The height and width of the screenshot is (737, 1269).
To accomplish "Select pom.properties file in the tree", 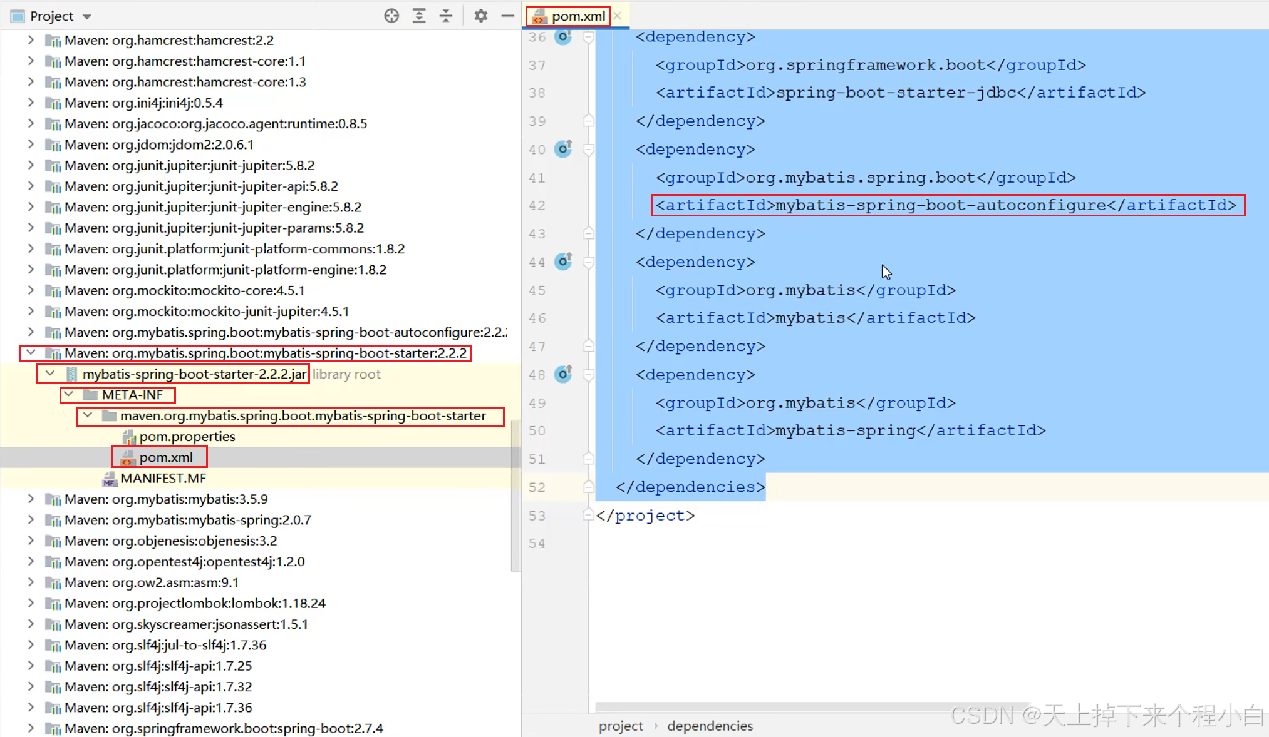I will [187, 437].
